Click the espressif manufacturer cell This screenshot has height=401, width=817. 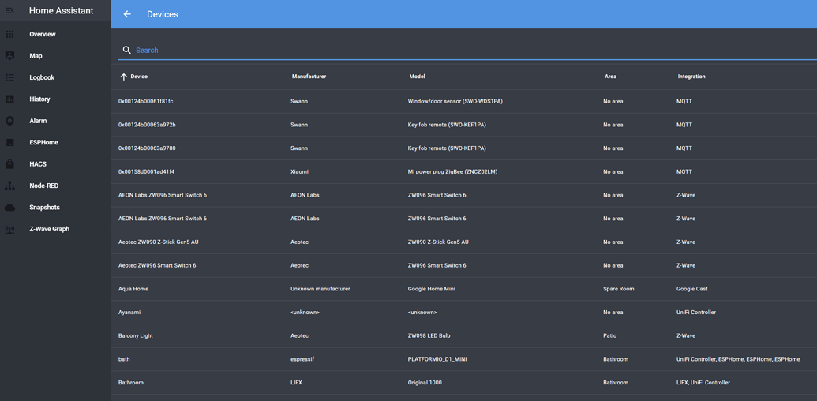302,359
